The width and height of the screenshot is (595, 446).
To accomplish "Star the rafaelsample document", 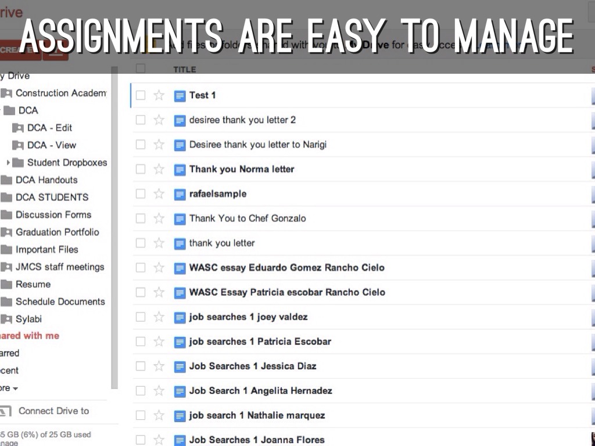I will pos(159,194).
